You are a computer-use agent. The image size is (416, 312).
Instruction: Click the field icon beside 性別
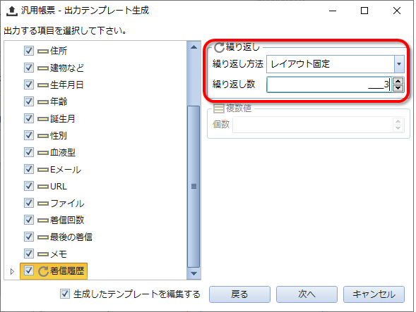[43, 136]
